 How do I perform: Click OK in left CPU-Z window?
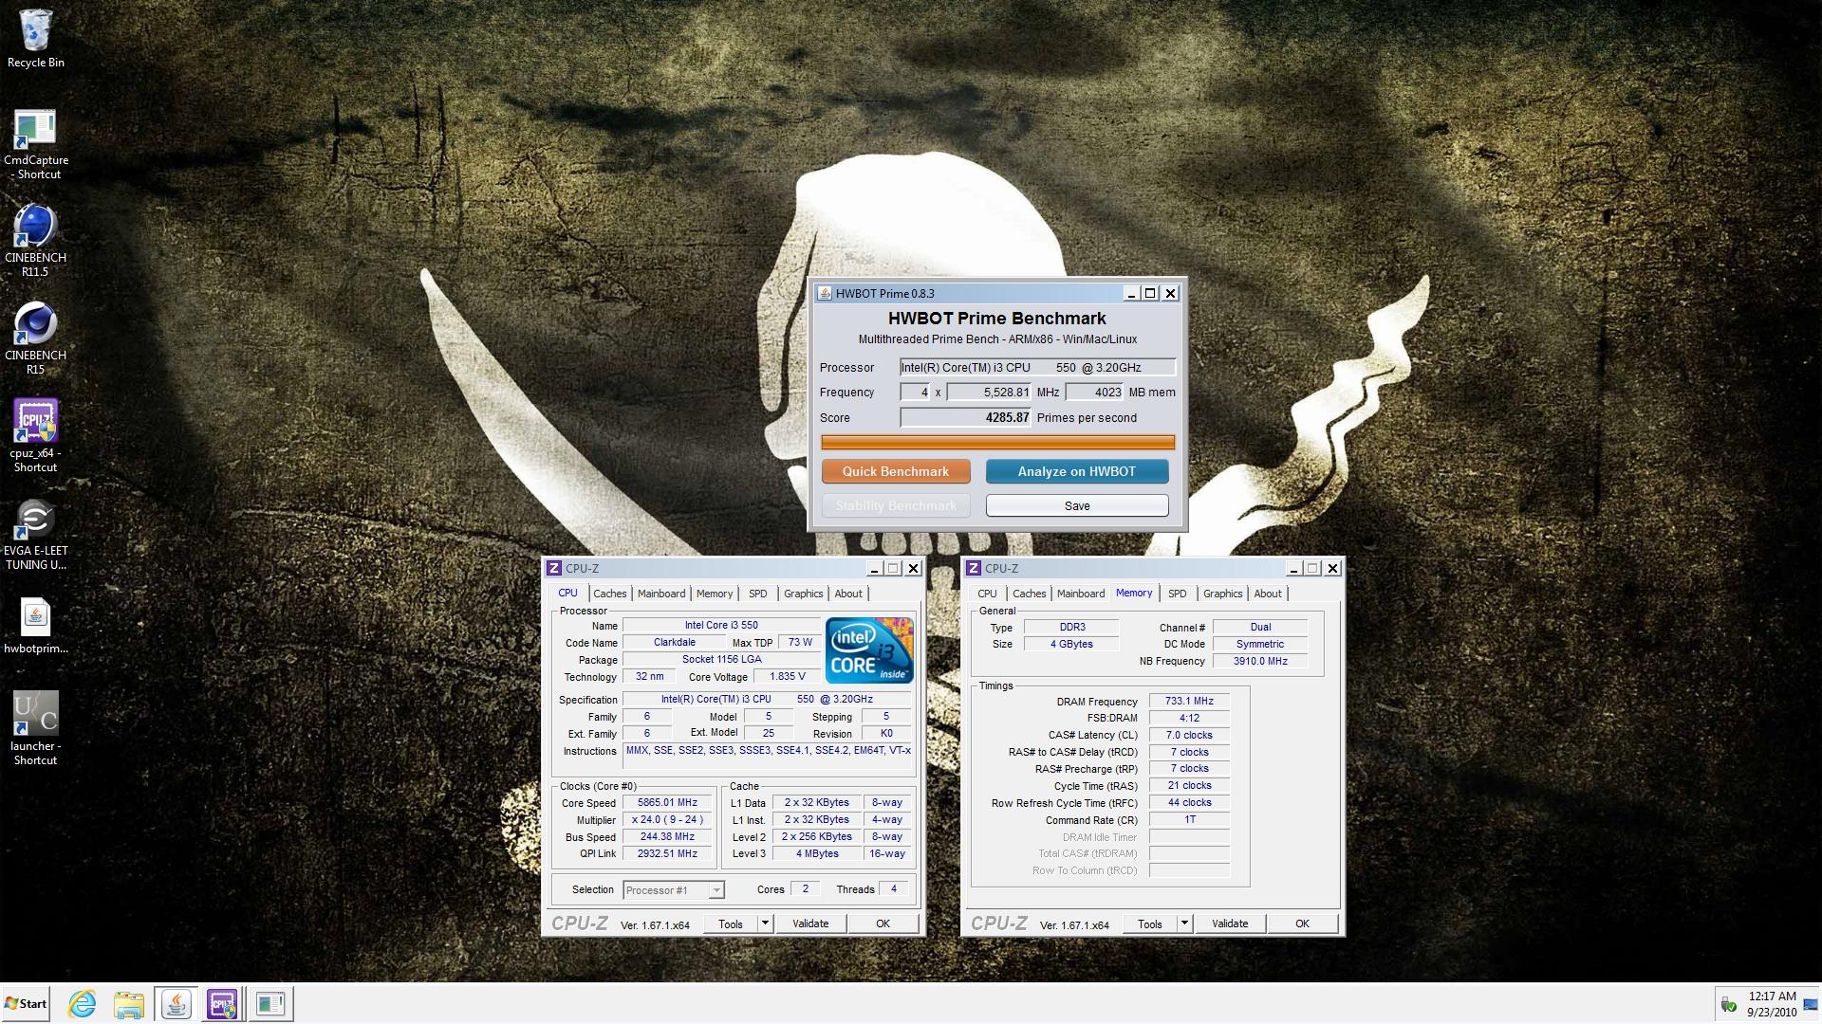[x=883, y=923]
